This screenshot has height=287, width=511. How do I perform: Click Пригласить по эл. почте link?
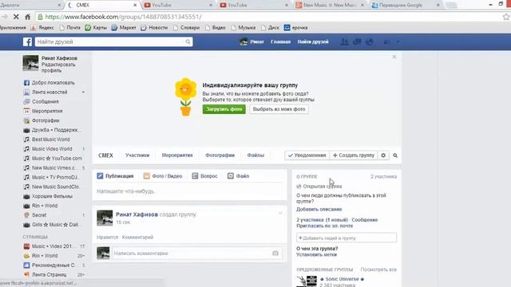[x=325, y=226]
